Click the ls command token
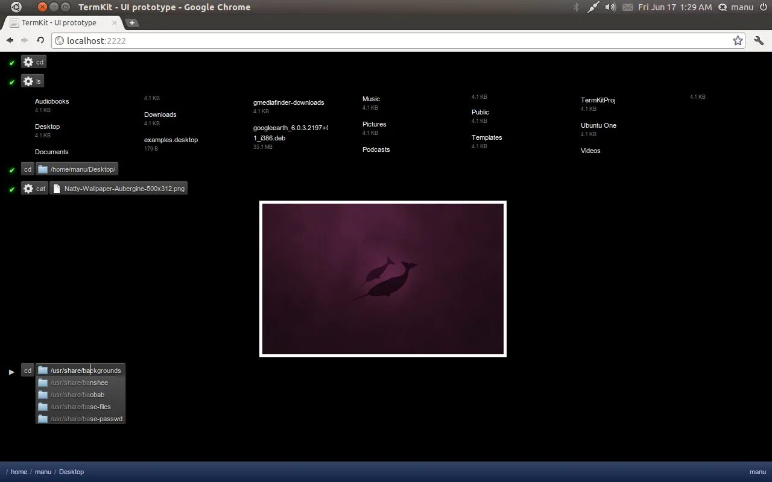The width and height of the screenshot is (772, 482). click(x=33, y=81)
